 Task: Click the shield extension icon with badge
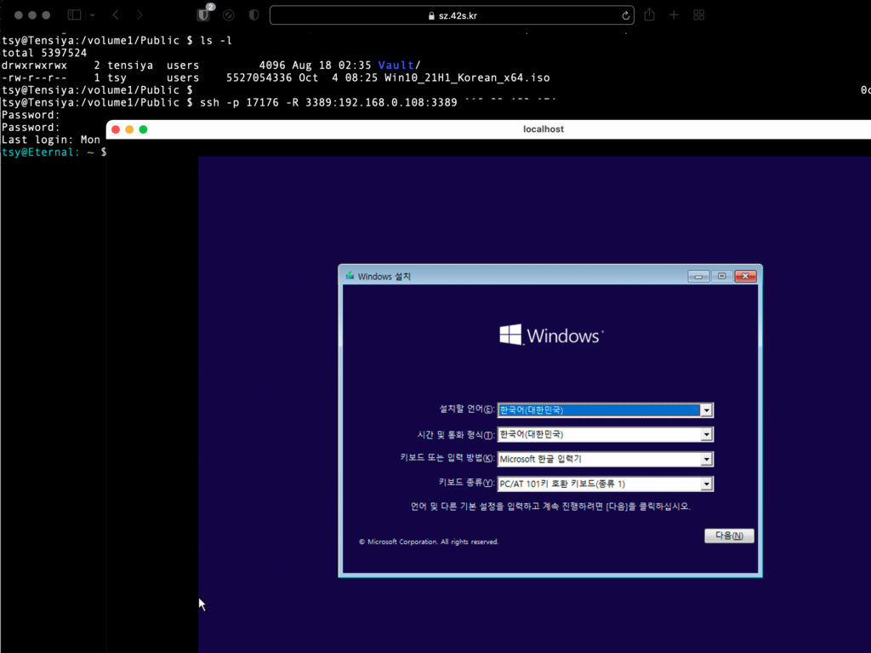point(204,14)
